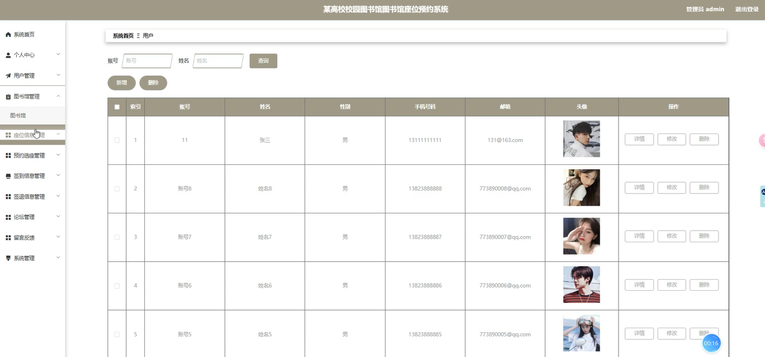Open 详情 for 账号8

click(639, 188)
